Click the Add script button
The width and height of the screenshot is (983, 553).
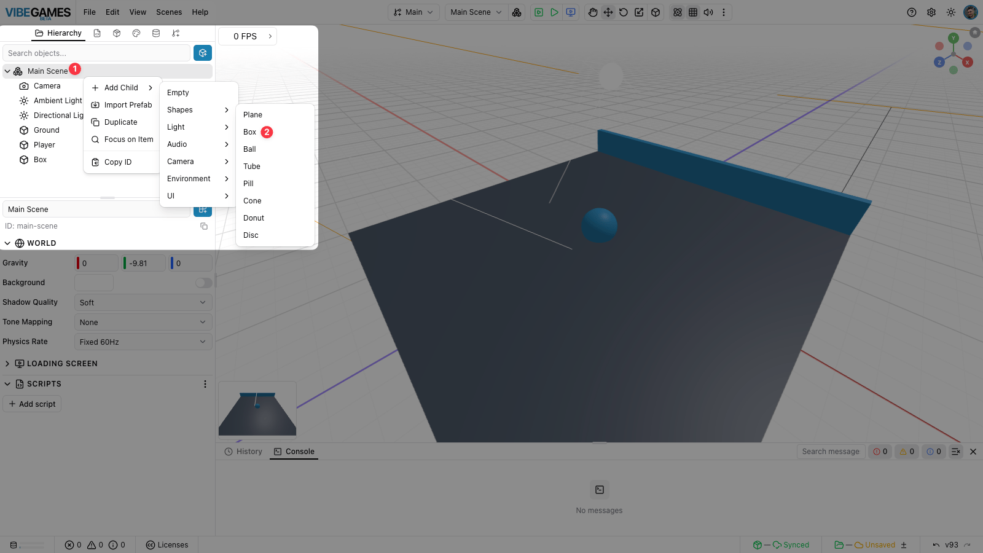32,404
